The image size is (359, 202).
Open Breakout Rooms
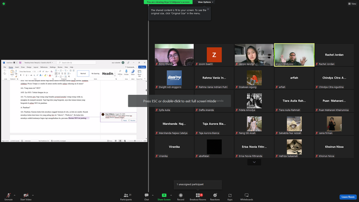[198, 197]
